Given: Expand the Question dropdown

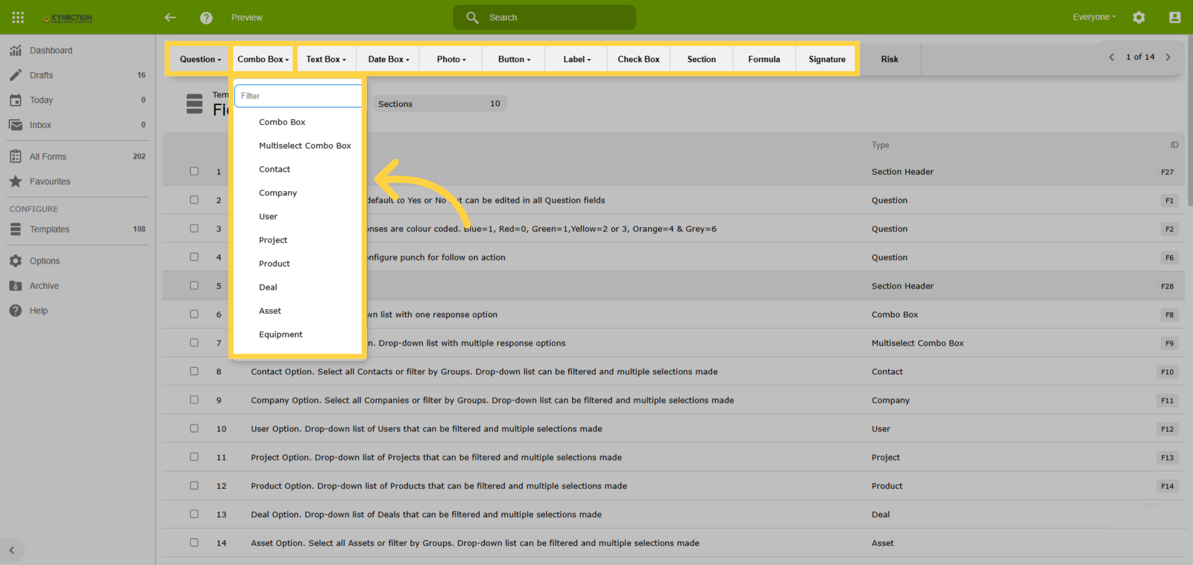Looking at the screenshot, I should tap(200, 59).
